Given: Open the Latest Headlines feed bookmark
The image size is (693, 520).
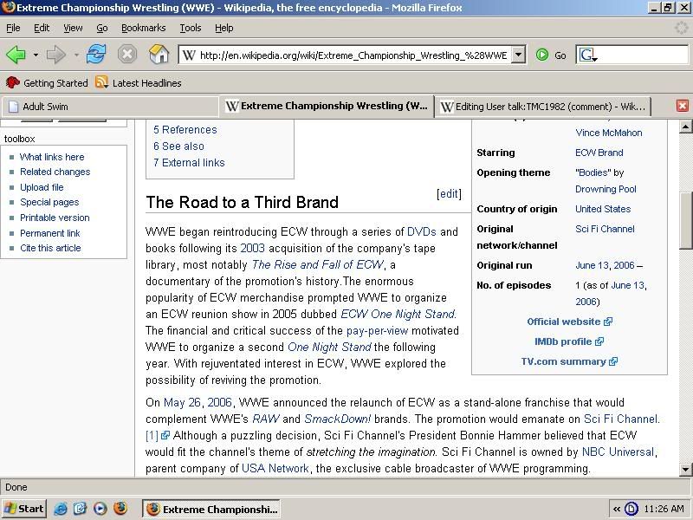Looking at the screenshot, I should [139, 82].
